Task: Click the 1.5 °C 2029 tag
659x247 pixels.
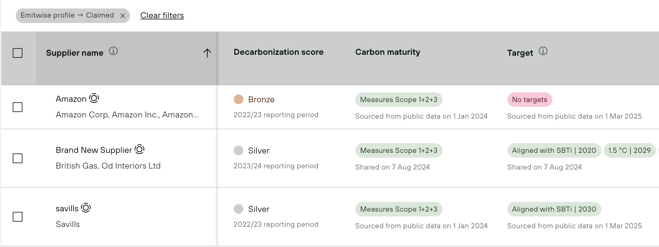Action: point(630,150)
